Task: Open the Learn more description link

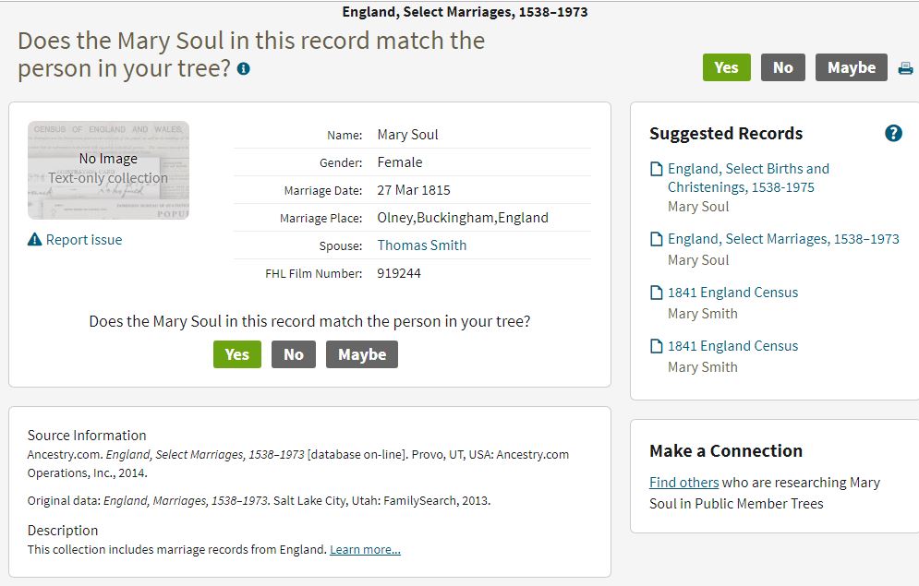Action: click(365, 550)
